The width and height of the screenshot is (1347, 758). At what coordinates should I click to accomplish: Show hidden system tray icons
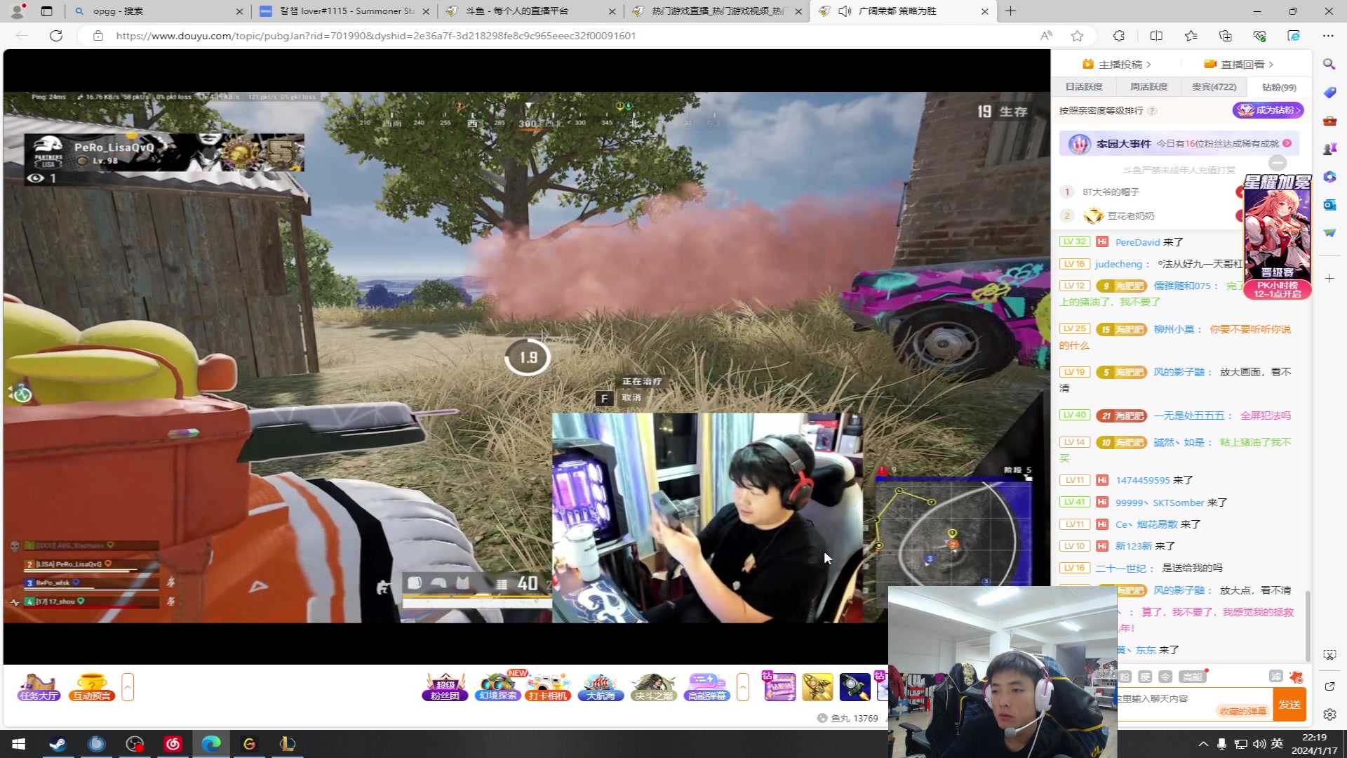[x=1203, y=744]
